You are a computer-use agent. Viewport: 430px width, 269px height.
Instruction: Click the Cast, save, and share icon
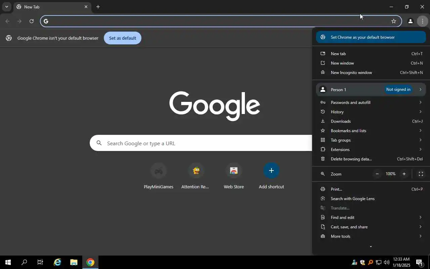pyautogui.click(x=323, y=227)
